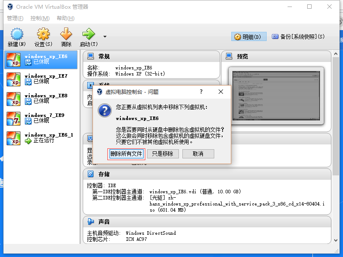This screenshot has height=257, width=343.
Task: Open 设置(S) settings gear icon
Action: coord(43,34)
